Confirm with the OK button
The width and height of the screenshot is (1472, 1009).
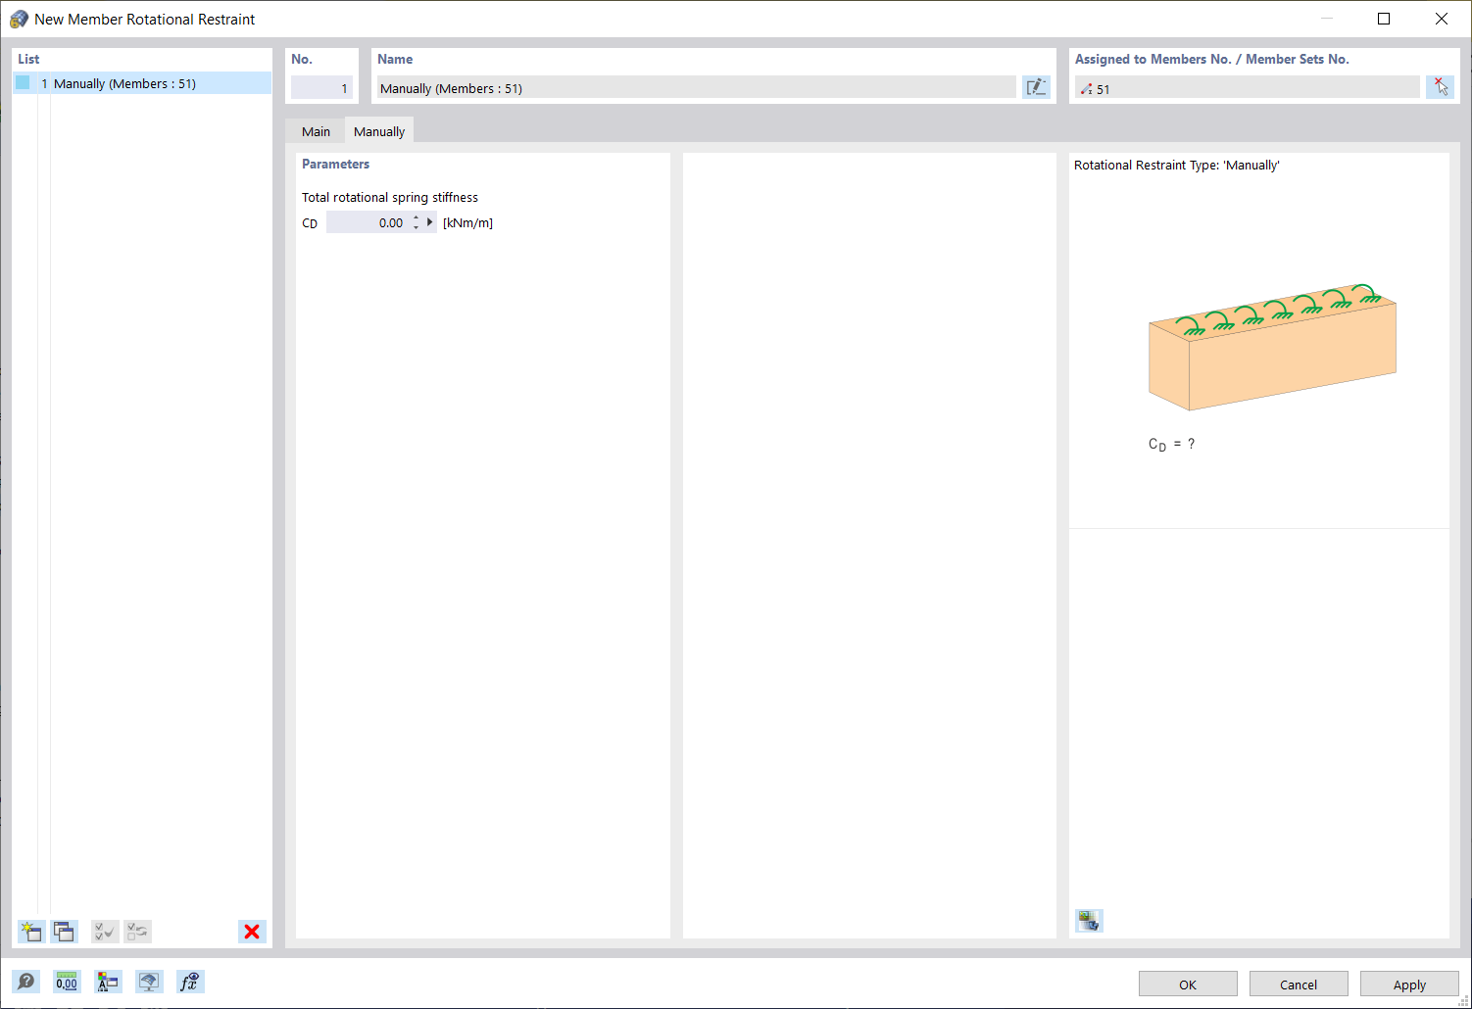(1188, 985)
